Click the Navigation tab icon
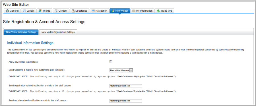Screen dimensions: 256x106 click(93, 11)
